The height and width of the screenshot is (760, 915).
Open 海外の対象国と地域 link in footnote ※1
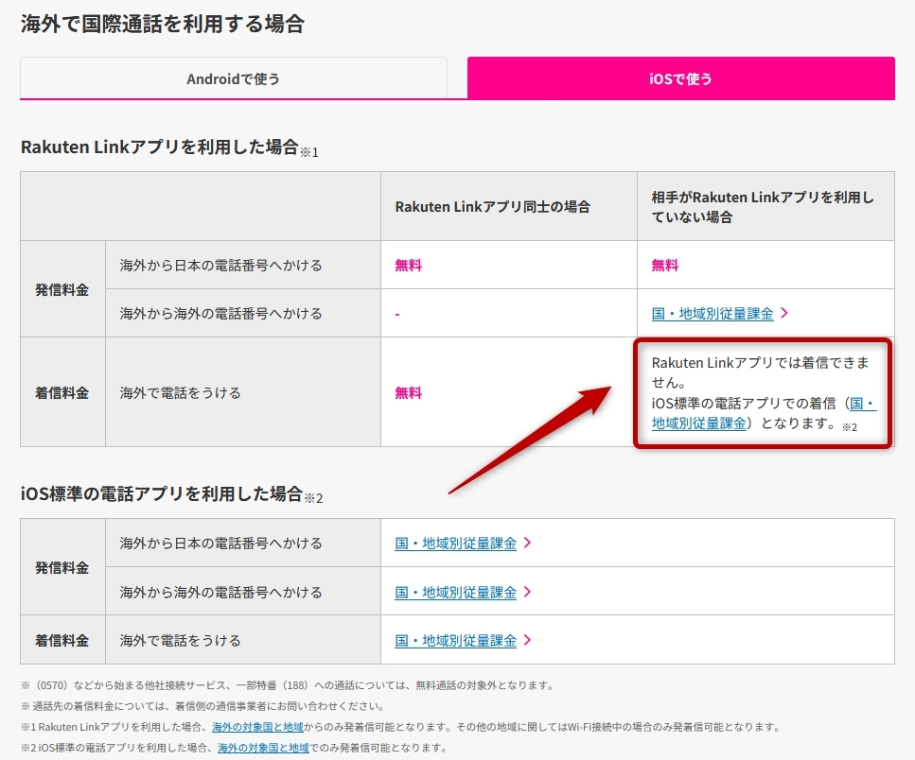pos(257,727)
